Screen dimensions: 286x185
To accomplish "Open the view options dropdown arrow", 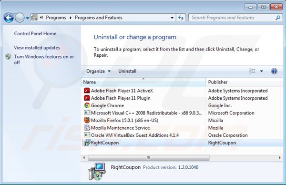I will (x=261, y=71).
